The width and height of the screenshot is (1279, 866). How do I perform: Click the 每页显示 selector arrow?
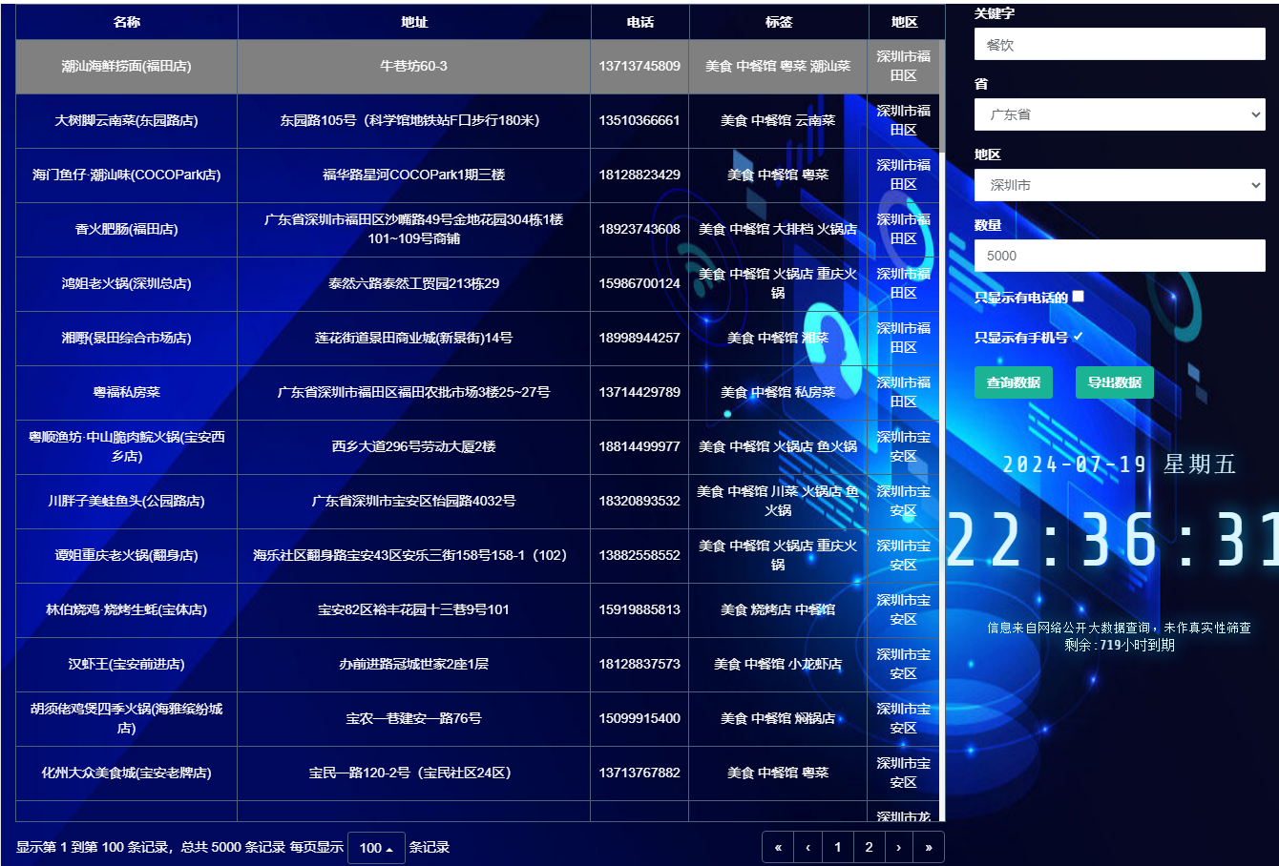(x=388, y=847)
